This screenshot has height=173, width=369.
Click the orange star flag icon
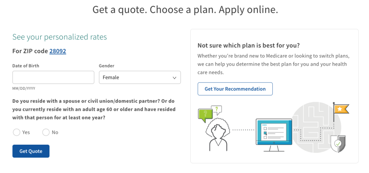tap(341, 109)
